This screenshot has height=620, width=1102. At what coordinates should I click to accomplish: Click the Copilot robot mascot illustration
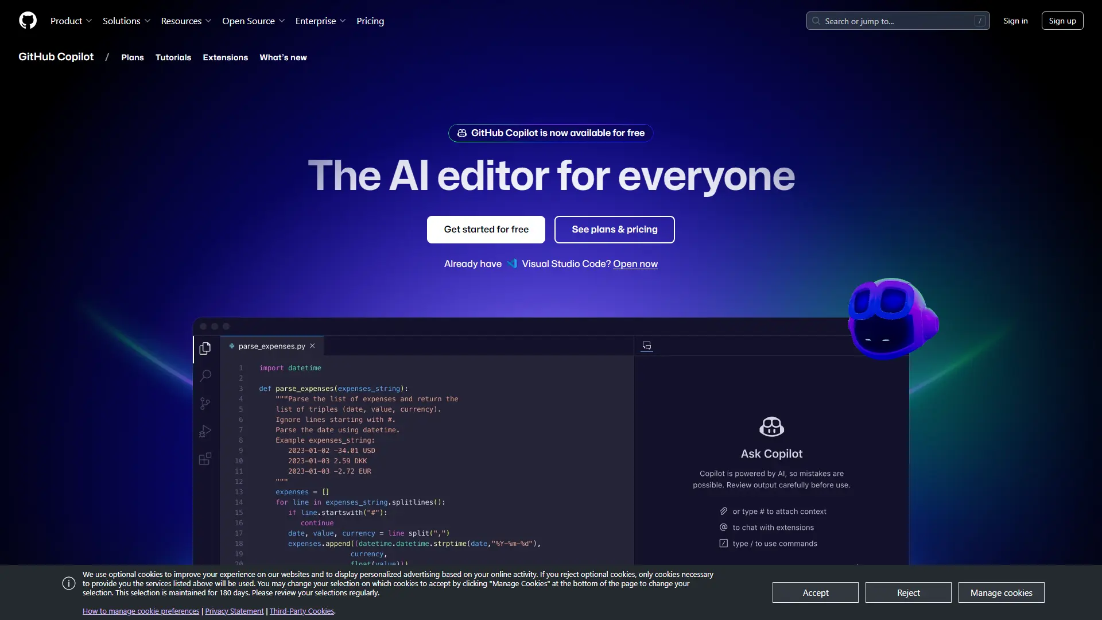[x=892, y=319]
